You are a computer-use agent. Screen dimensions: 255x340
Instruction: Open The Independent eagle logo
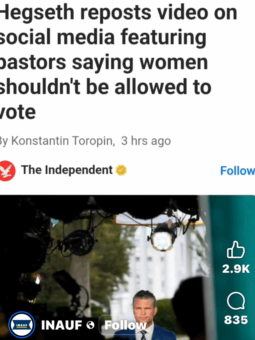[7, 170]
